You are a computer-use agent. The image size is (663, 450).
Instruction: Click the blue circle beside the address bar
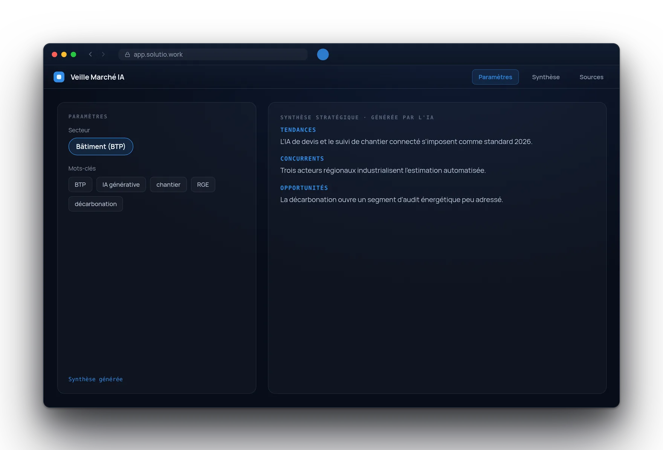[x=323, y=55]
